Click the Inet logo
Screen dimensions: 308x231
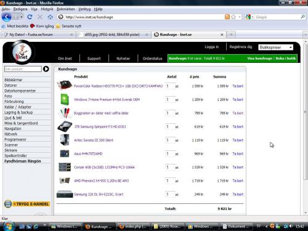click(22, 52)
